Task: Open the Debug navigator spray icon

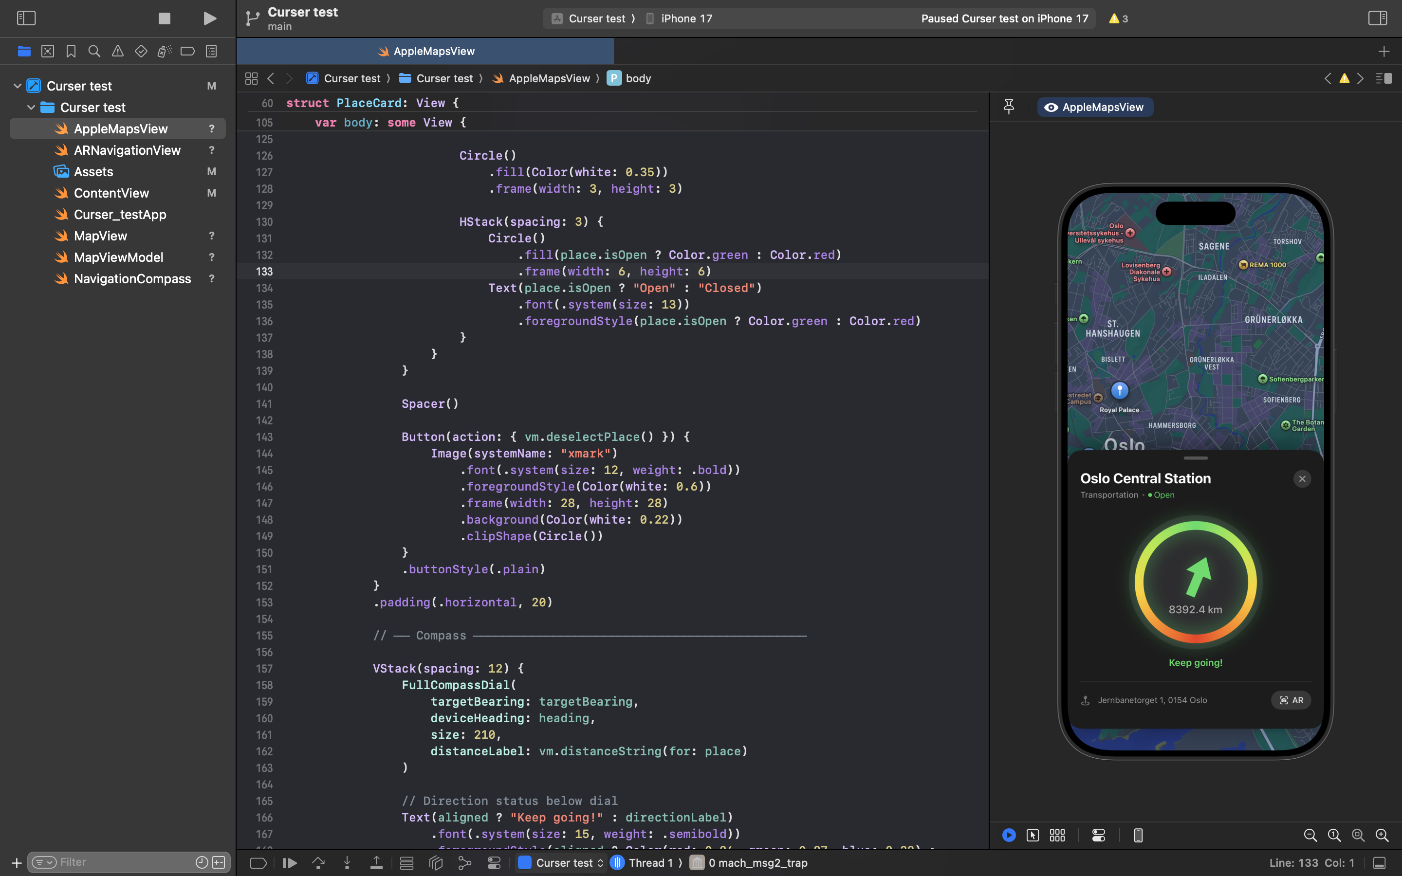Action: (164, 51)
